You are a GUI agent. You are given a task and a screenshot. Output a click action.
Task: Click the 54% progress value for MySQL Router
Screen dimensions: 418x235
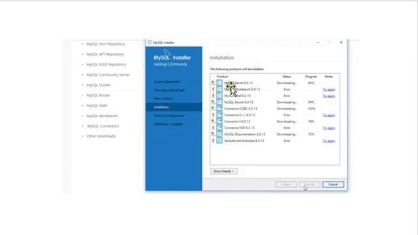pyautogui.click(x=311, y=102)
